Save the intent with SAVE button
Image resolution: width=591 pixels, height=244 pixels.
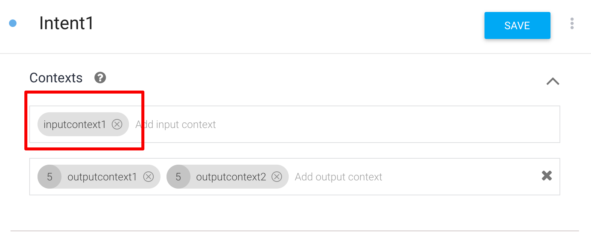(x=517, y=25)
